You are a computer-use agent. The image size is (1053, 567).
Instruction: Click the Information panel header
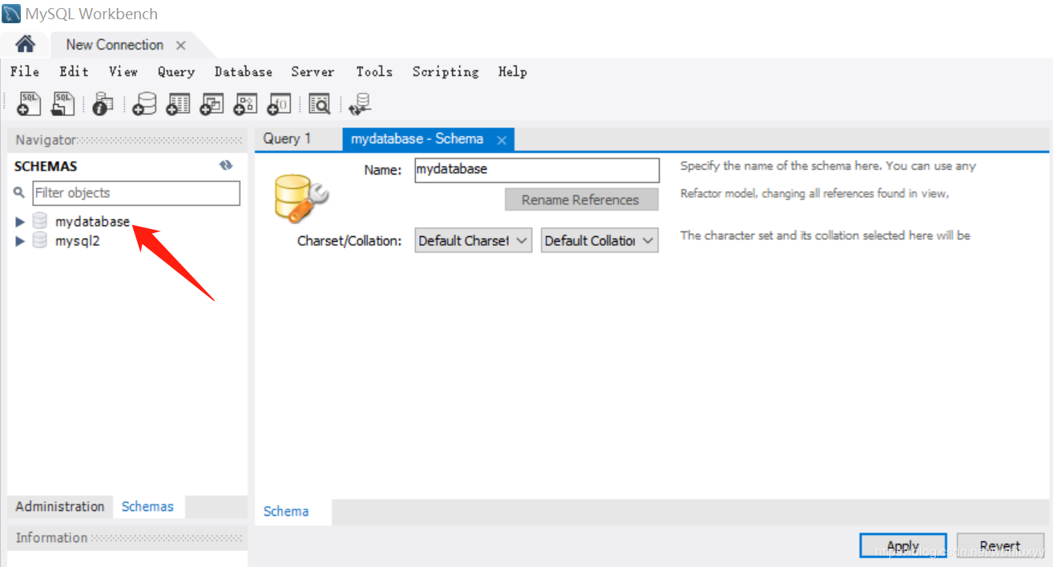[127, 537]
